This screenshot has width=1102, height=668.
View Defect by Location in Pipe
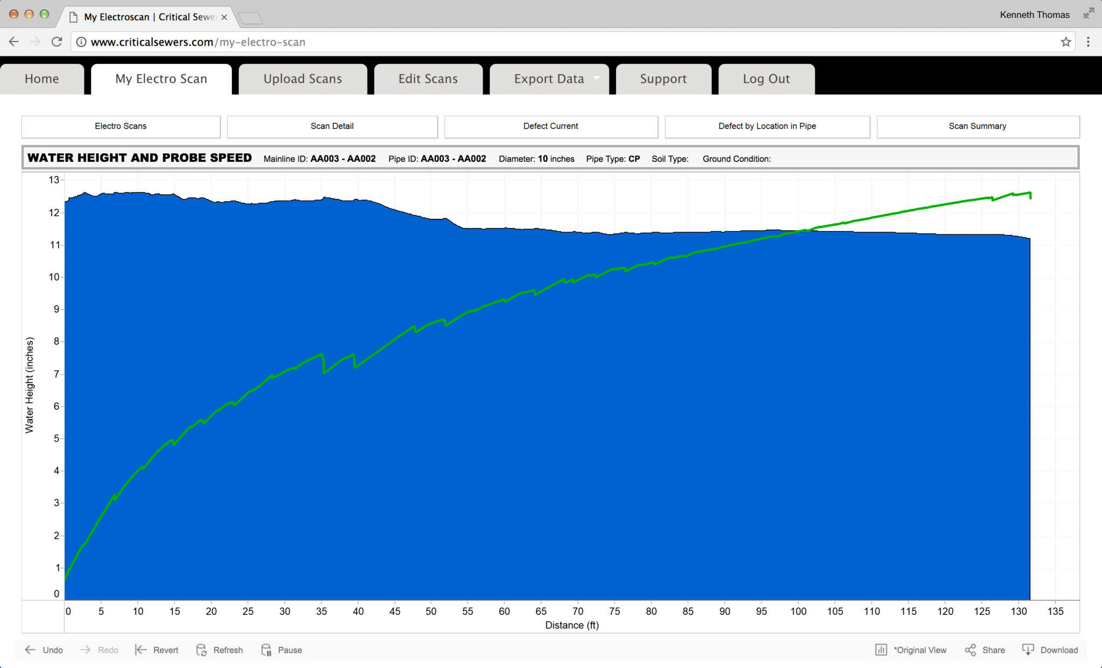(x=766, y=126)
